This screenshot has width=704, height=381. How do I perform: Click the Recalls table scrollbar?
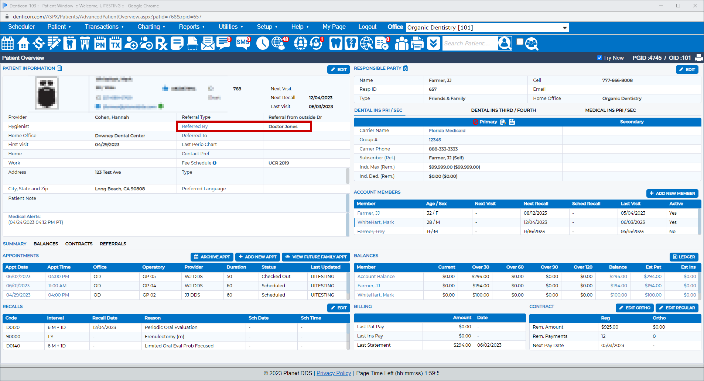coord(348,336)
